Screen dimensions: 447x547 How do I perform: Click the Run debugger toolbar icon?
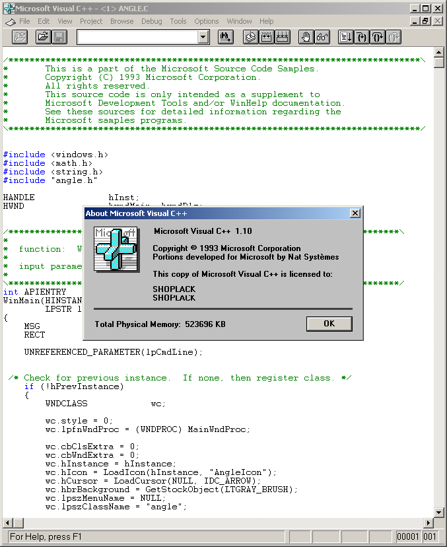coord(346,37)
